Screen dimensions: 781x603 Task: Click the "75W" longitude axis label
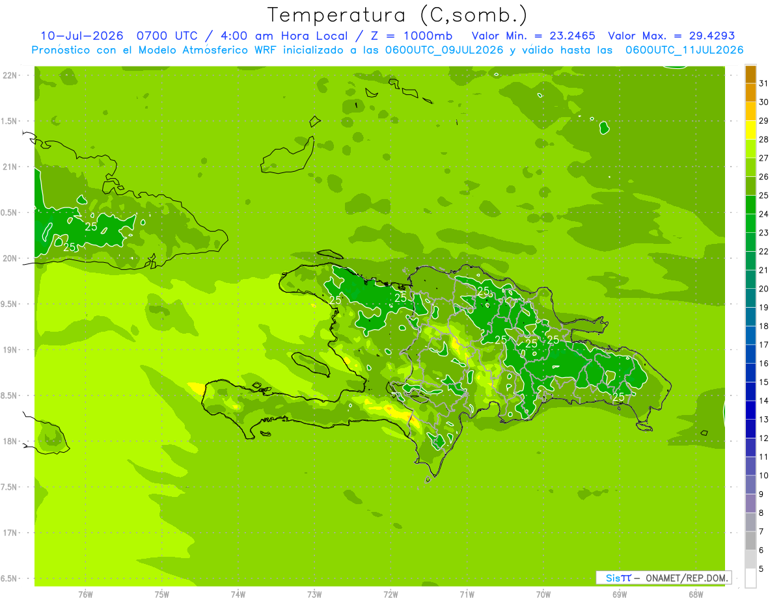point(162,595)
